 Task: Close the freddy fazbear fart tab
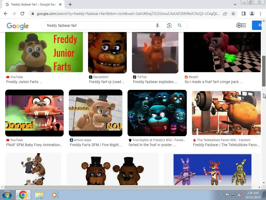pos(60,5)
